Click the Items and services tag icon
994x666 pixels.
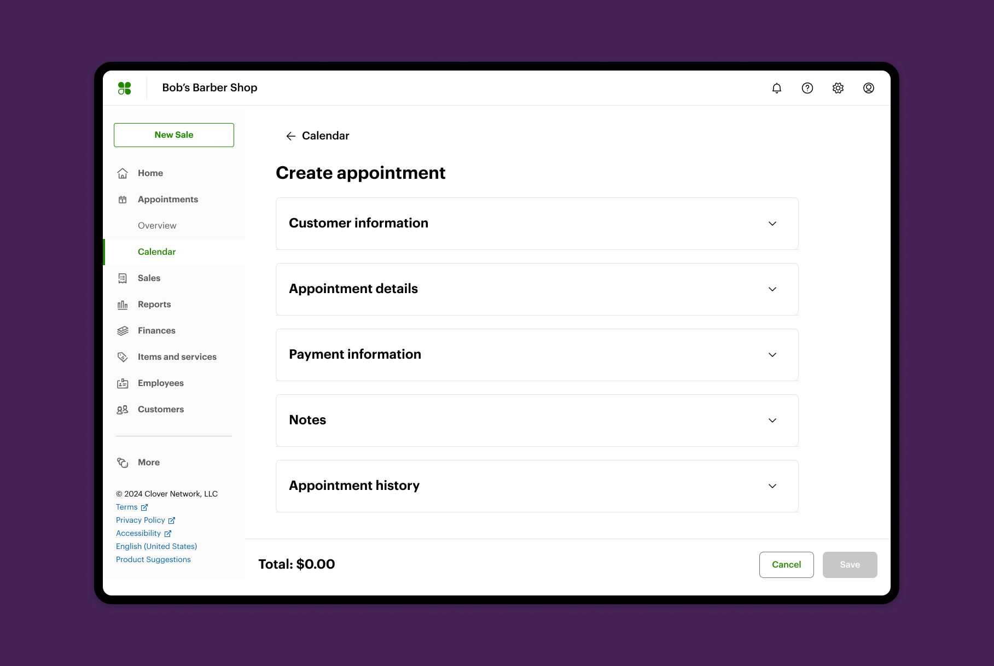[x=123, y=357]
